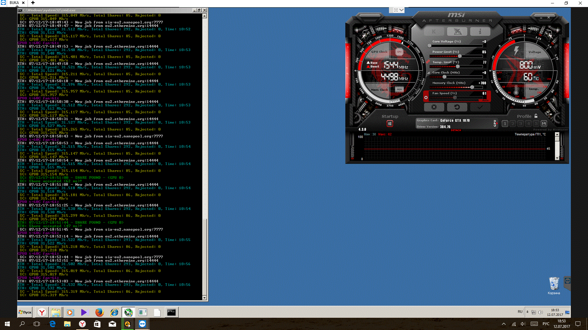The height and width of the screenshot is (330, 588).
Task: Switch to cmd.exe on remote taskbar
Action: (x=171, y=312)
